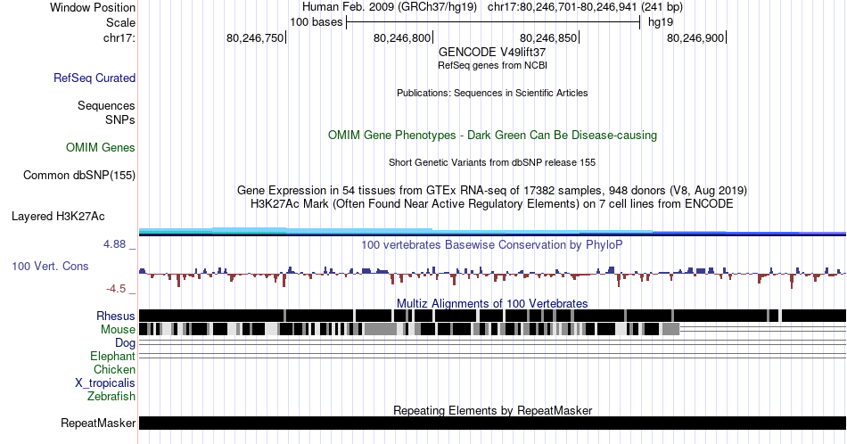Click Publications: Sequences in Scientific Articles title
This screenshot has width=847, height=444.
(x=492, y=93)
